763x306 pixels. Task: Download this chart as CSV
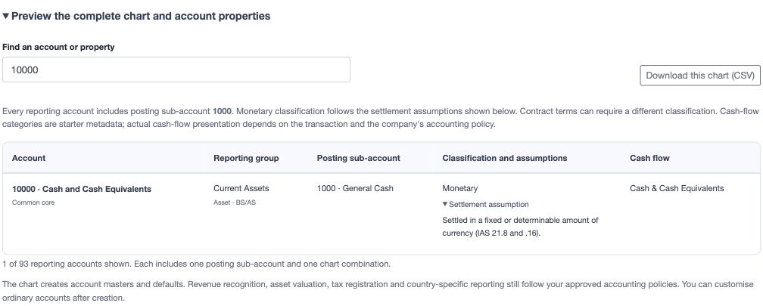(x=699, y=76)
